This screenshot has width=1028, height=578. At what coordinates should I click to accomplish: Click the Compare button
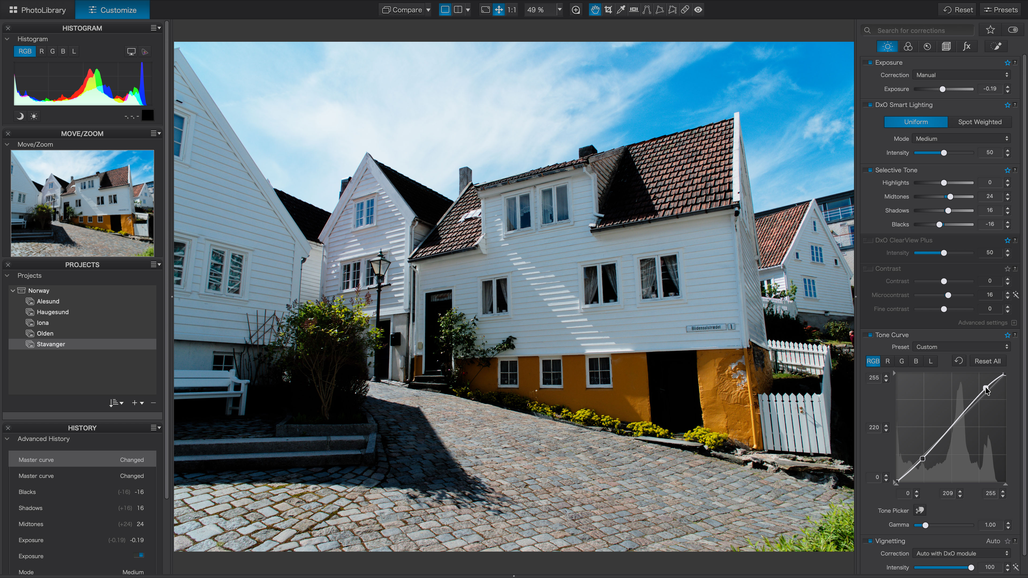(402, 10)
